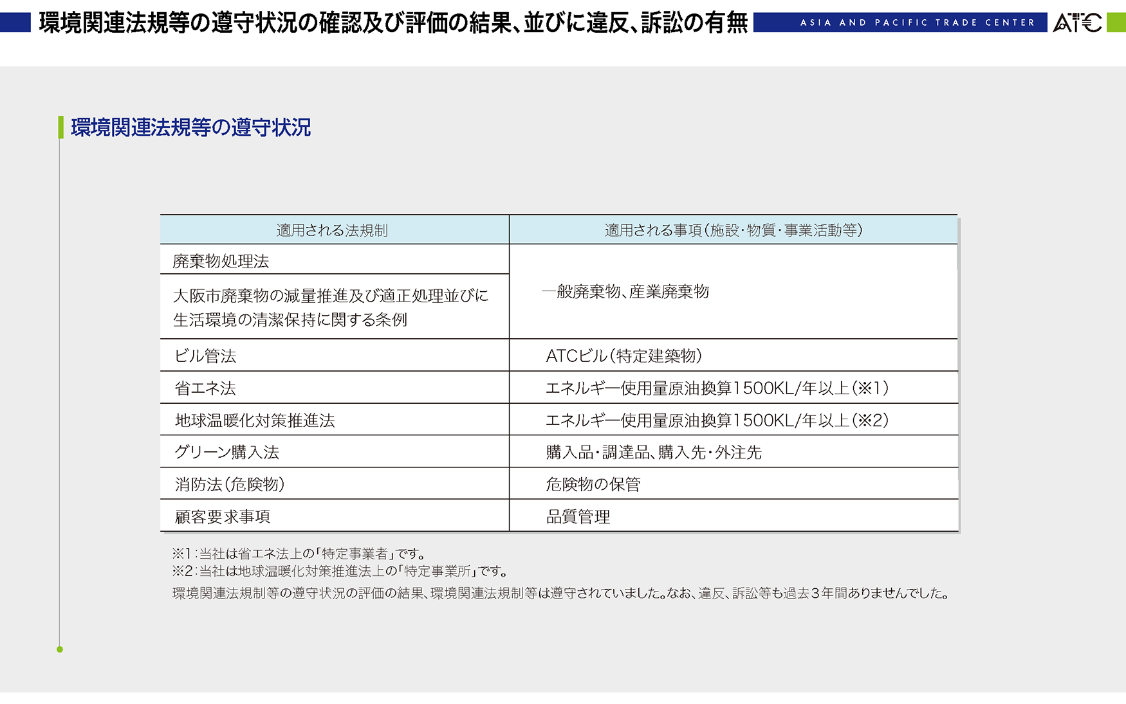This screenshot has height=704, width=1126.
Task: Click the 危険物の保管 cell
Action: click(734, 483)
